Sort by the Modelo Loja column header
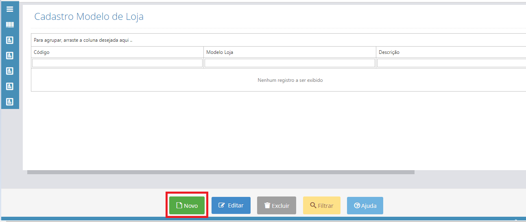526x222 pixels. pos(290,52)
